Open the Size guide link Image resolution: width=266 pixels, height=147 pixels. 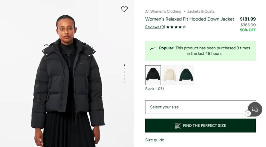155,140
